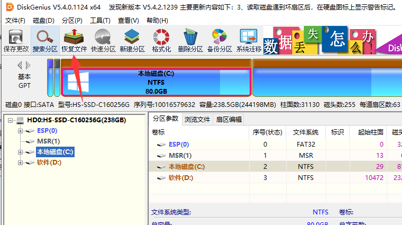Open the 分区(P) menu

tap(72, 21)
